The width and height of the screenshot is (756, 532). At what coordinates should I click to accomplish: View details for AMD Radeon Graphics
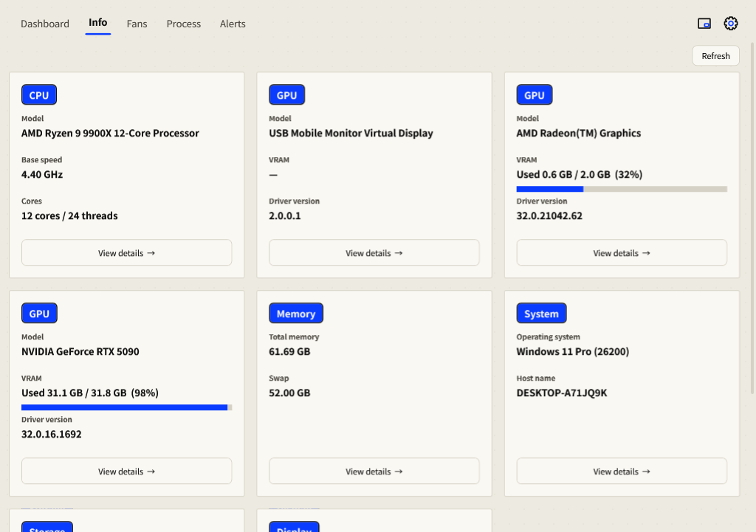(x=622, y=252)
